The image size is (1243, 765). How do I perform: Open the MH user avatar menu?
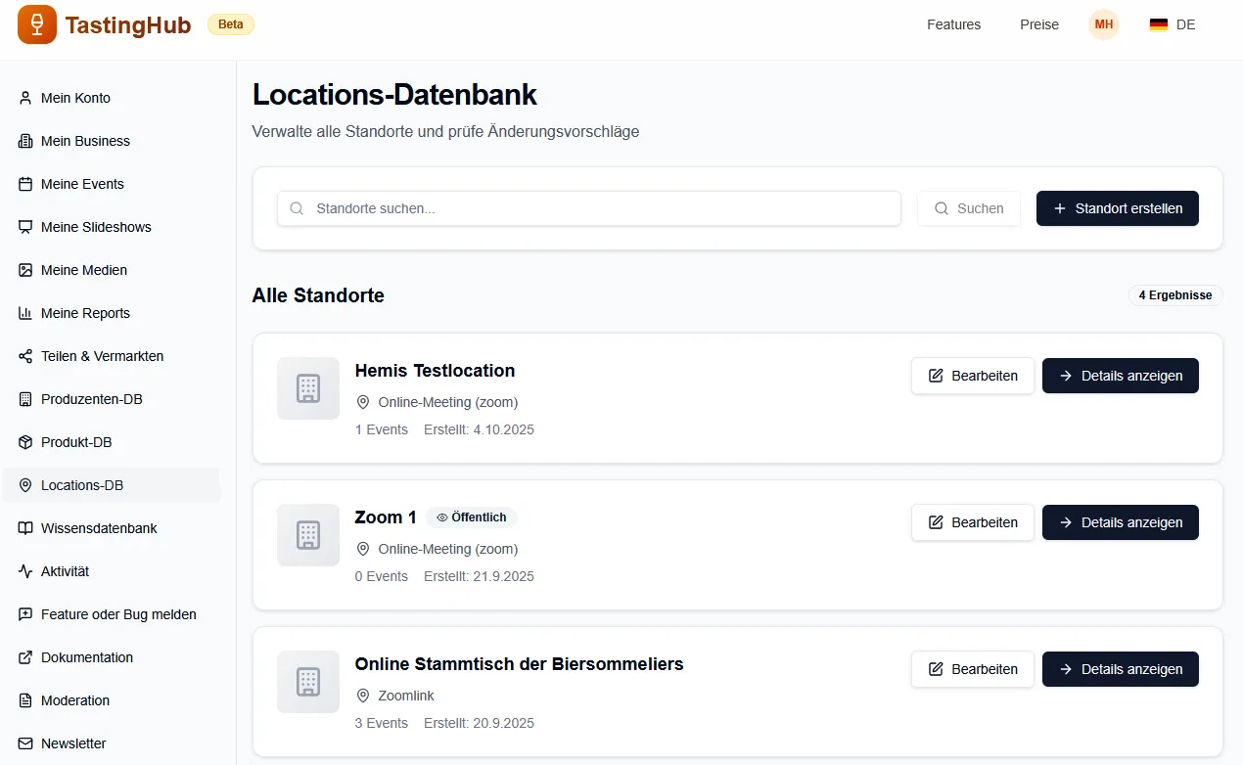coord(1103,24)
